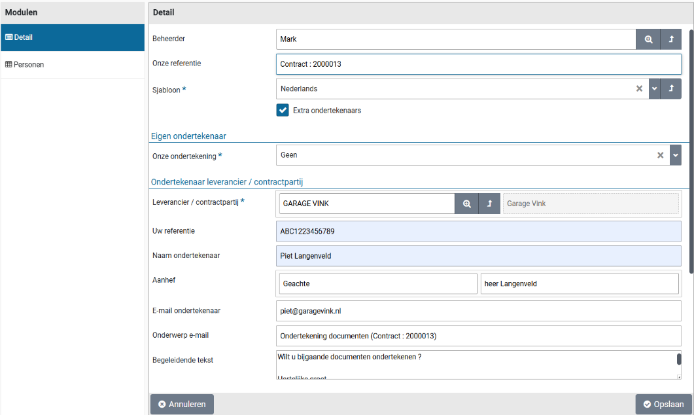Toggle the Extra ondertekenaars checkbox
This screenshot has height=415, width=694.
tap(283, 111)
